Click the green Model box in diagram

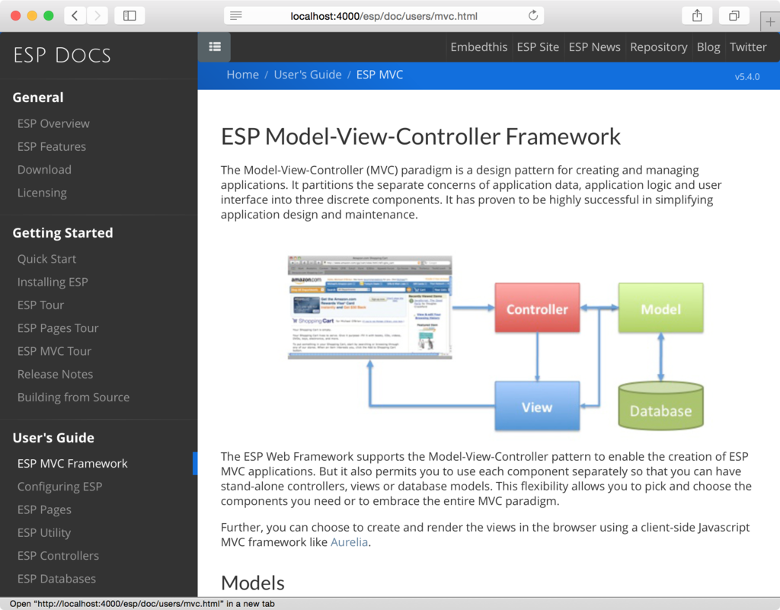coord(660,308)
